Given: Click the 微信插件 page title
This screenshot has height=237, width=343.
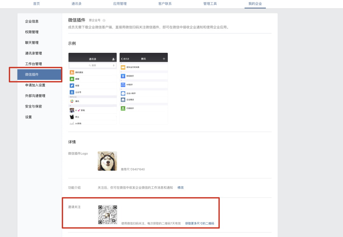Looking at the screenshot, I should coord(77,20).
